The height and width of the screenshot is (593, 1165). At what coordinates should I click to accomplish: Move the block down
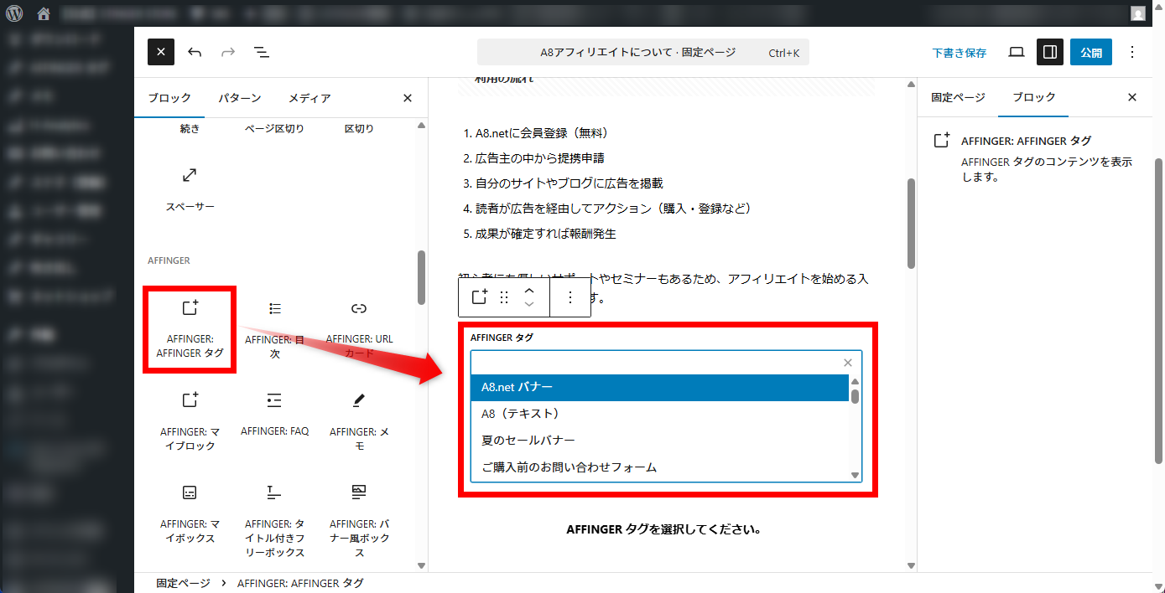click(x=529, y=305)
